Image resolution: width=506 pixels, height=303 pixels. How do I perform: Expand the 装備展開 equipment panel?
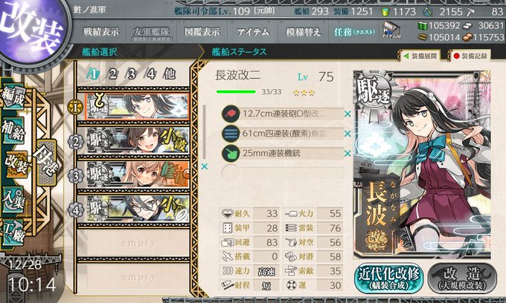(x=420, y=56)
